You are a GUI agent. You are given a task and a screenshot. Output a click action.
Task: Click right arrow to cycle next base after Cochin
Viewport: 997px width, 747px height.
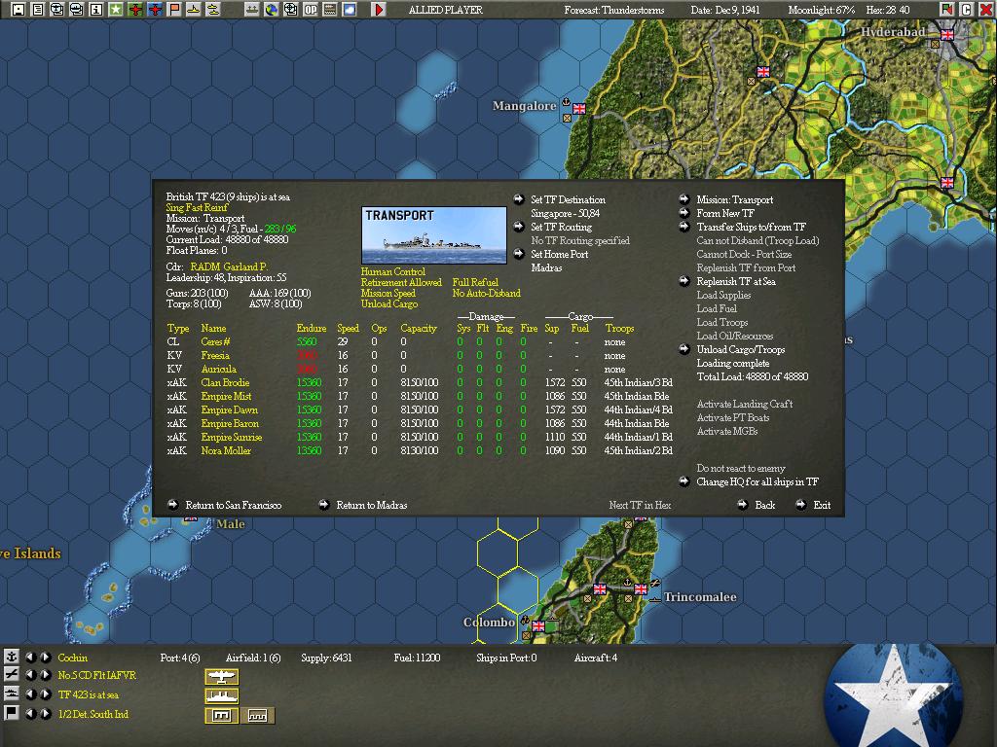point(46,657)
